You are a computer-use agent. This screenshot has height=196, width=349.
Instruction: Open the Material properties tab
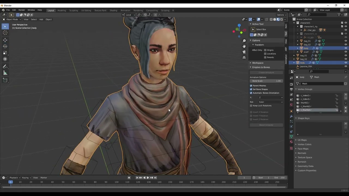(291, 142)
